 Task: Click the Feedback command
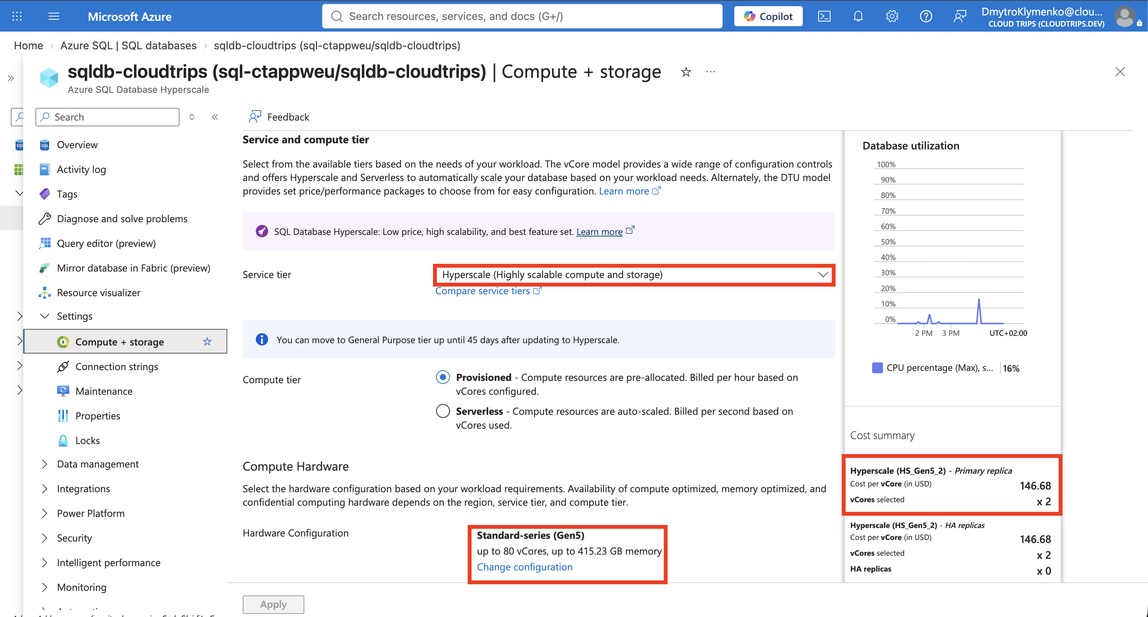(x=279, y=117)
